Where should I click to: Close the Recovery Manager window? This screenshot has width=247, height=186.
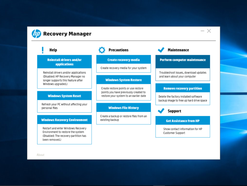click(209, 31)
